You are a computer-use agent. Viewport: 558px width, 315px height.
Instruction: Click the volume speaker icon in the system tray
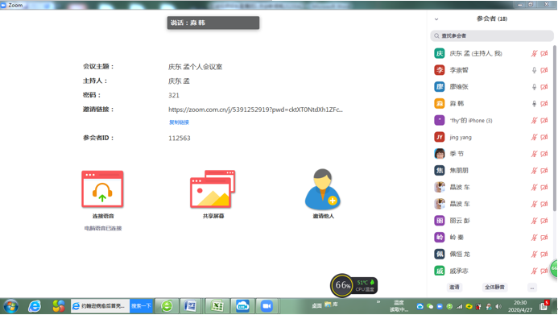[x=498, y=306]
